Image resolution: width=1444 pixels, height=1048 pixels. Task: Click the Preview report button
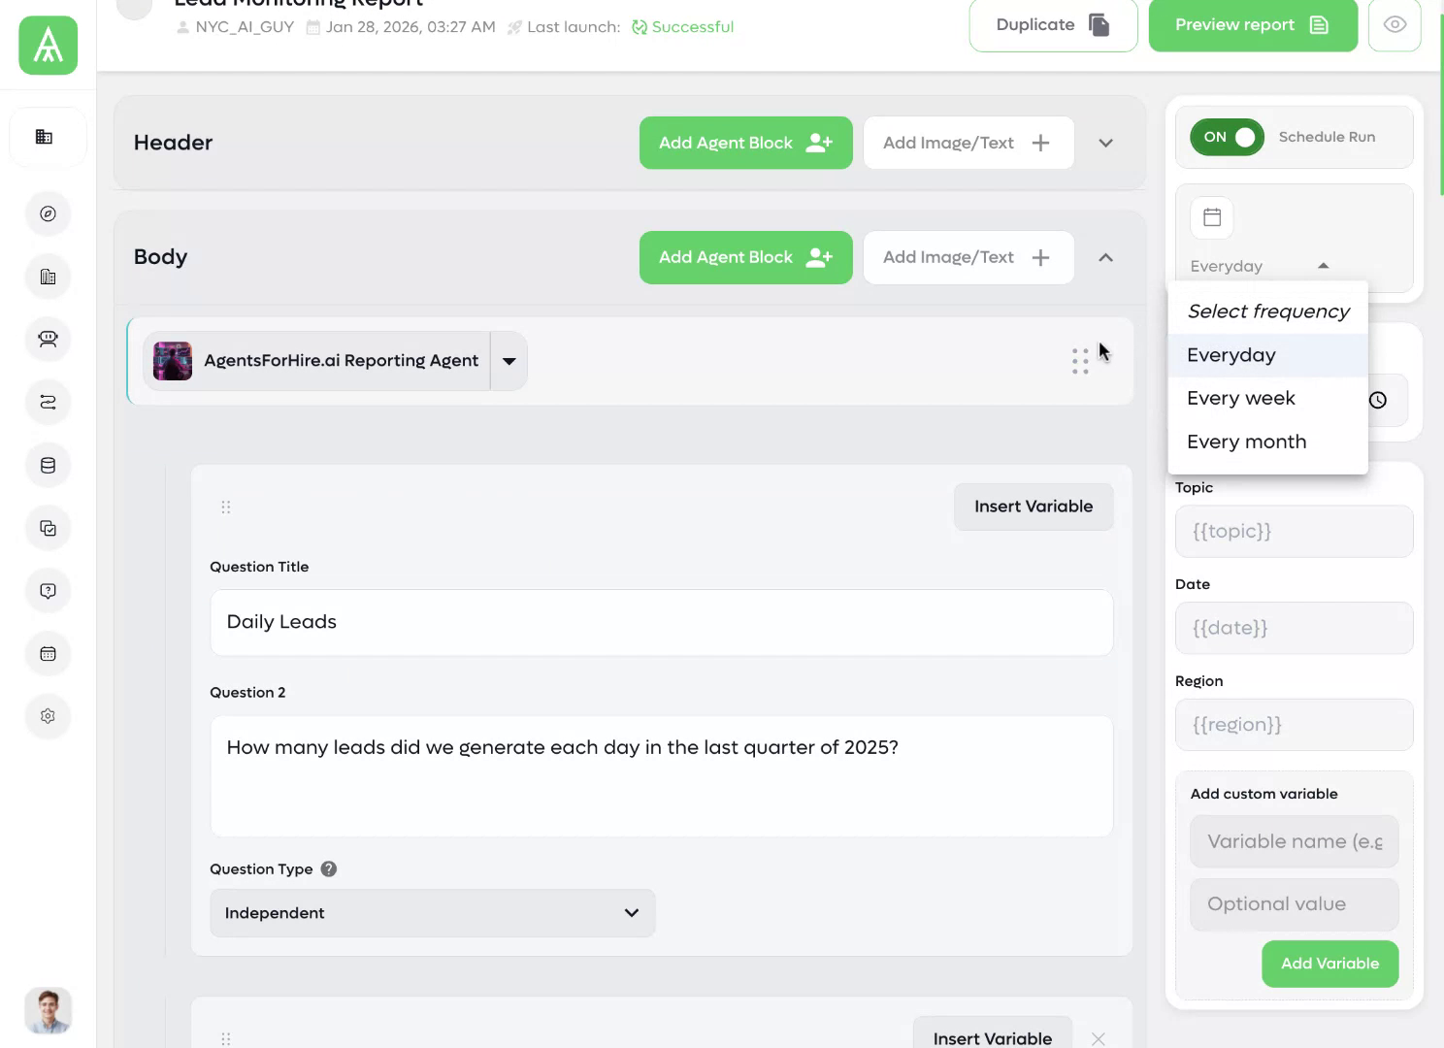[1253, 25]
